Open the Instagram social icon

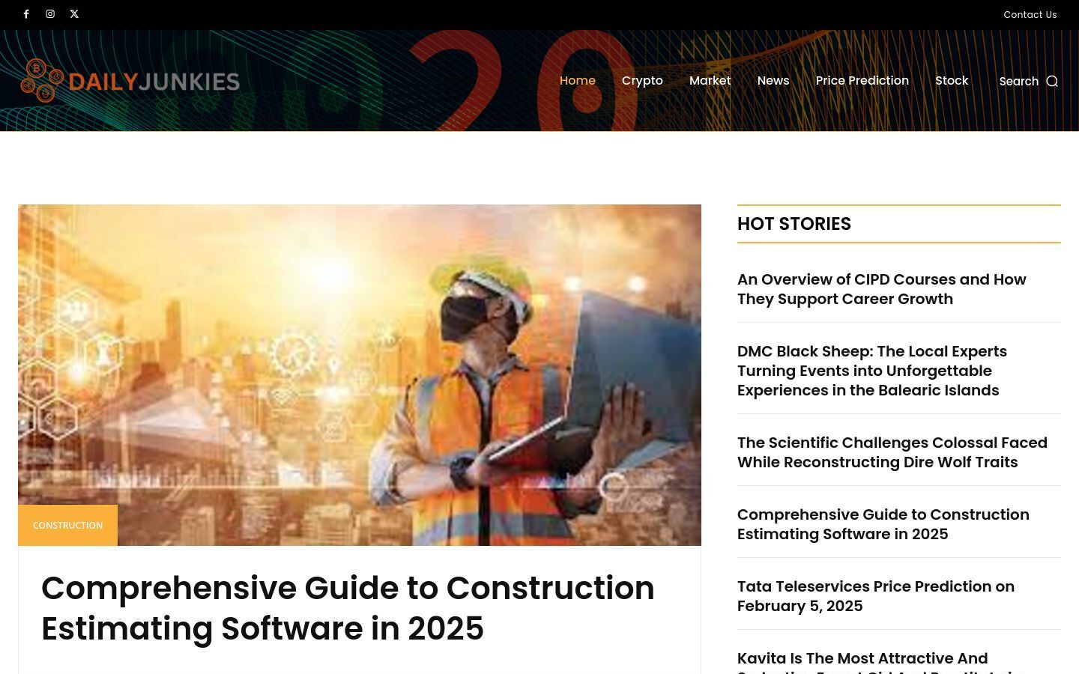(x=50, y=14)
